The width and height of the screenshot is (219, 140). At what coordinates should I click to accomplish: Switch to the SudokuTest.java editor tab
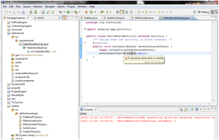[x=116, y=17]
